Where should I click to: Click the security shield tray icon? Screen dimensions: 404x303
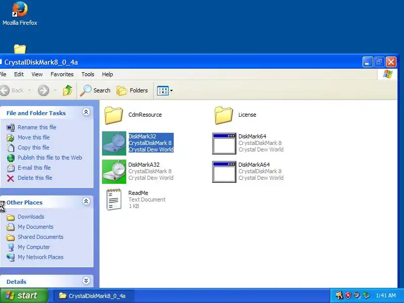[x=348, y=295]
